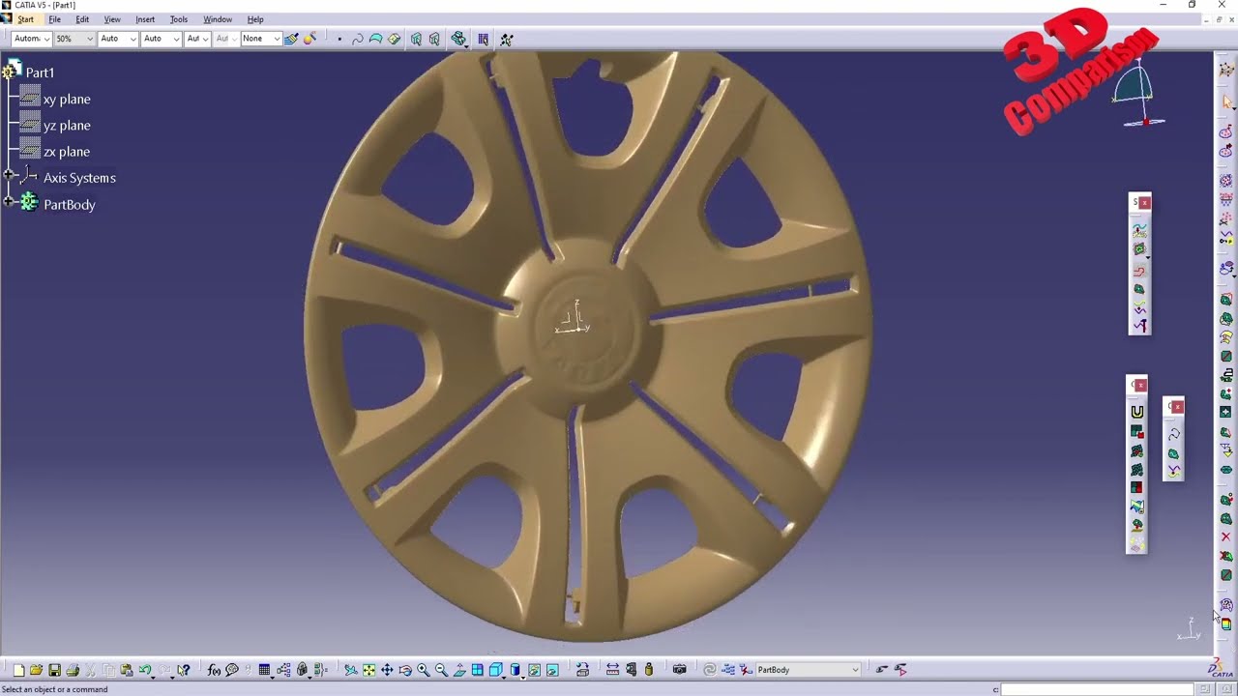Viewport: 1238px width, 696px height.
Task: Expand the Axis Systems tree node
Action: (9, 176)
